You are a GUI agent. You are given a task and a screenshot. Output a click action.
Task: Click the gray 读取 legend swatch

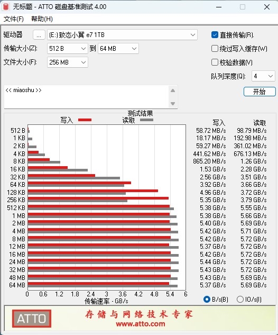click(146, 120)
